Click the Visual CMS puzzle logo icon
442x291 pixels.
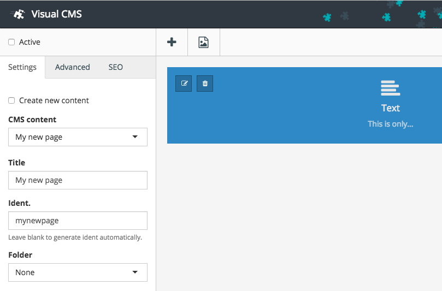pyautogui.click(x=18, y=14)
